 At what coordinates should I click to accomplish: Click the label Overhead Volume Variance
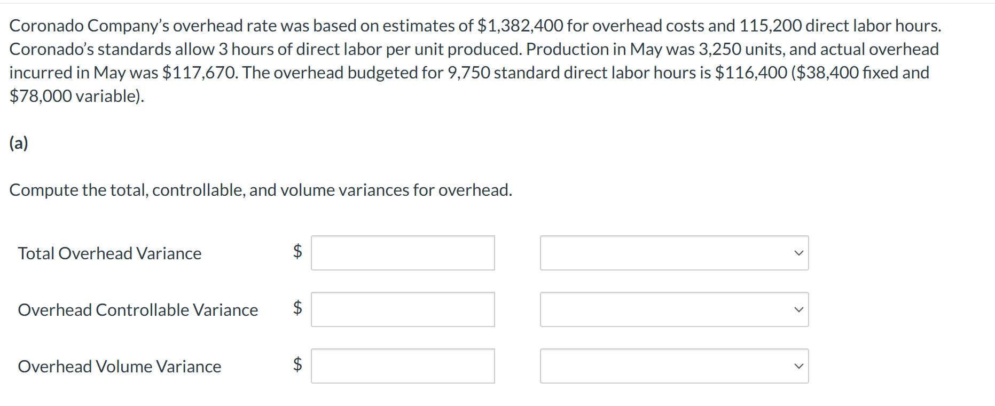120,367
